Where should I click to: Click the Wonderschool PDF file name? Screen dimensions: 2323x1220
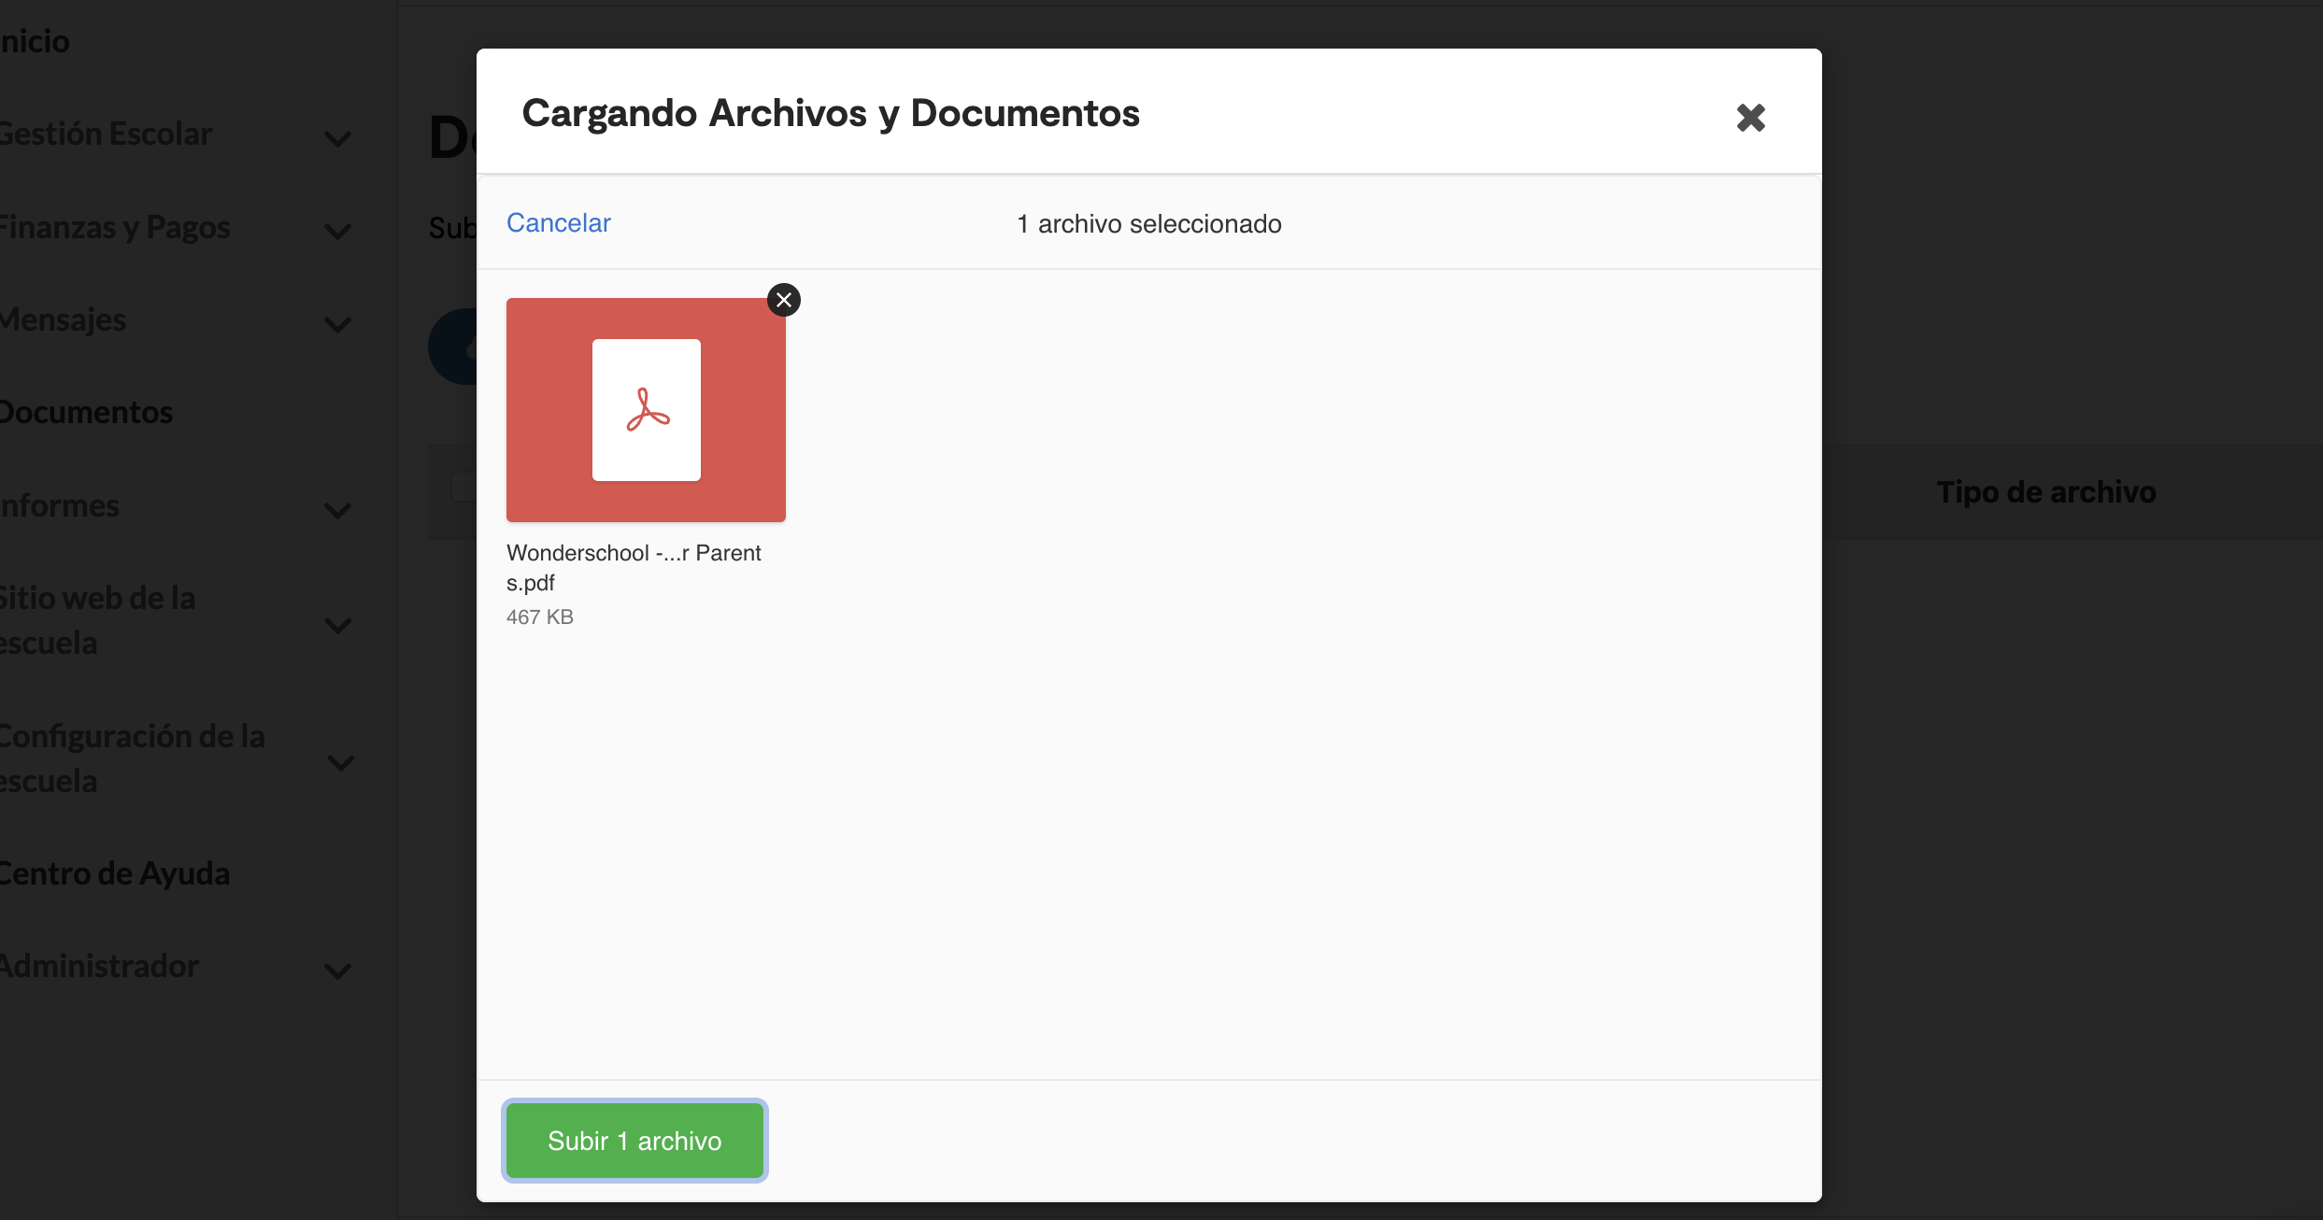point(634,568)
